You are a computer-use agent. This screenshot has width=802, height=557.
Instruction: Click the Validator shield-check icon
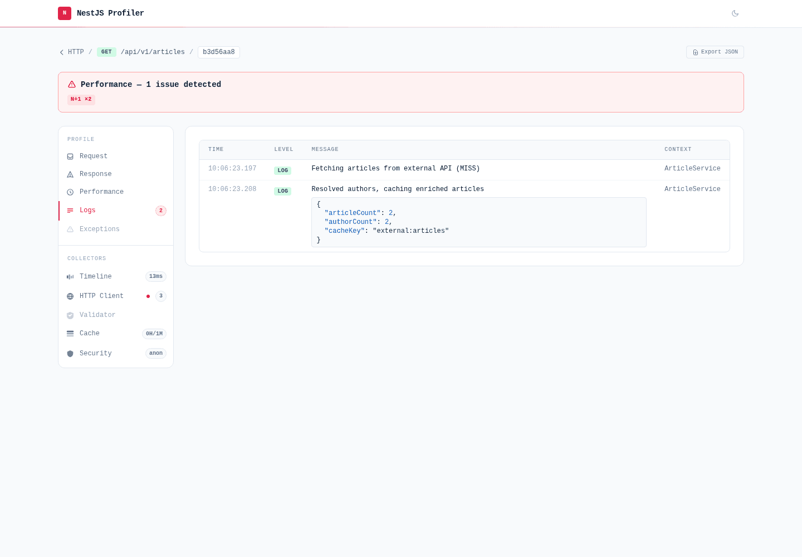70,315
